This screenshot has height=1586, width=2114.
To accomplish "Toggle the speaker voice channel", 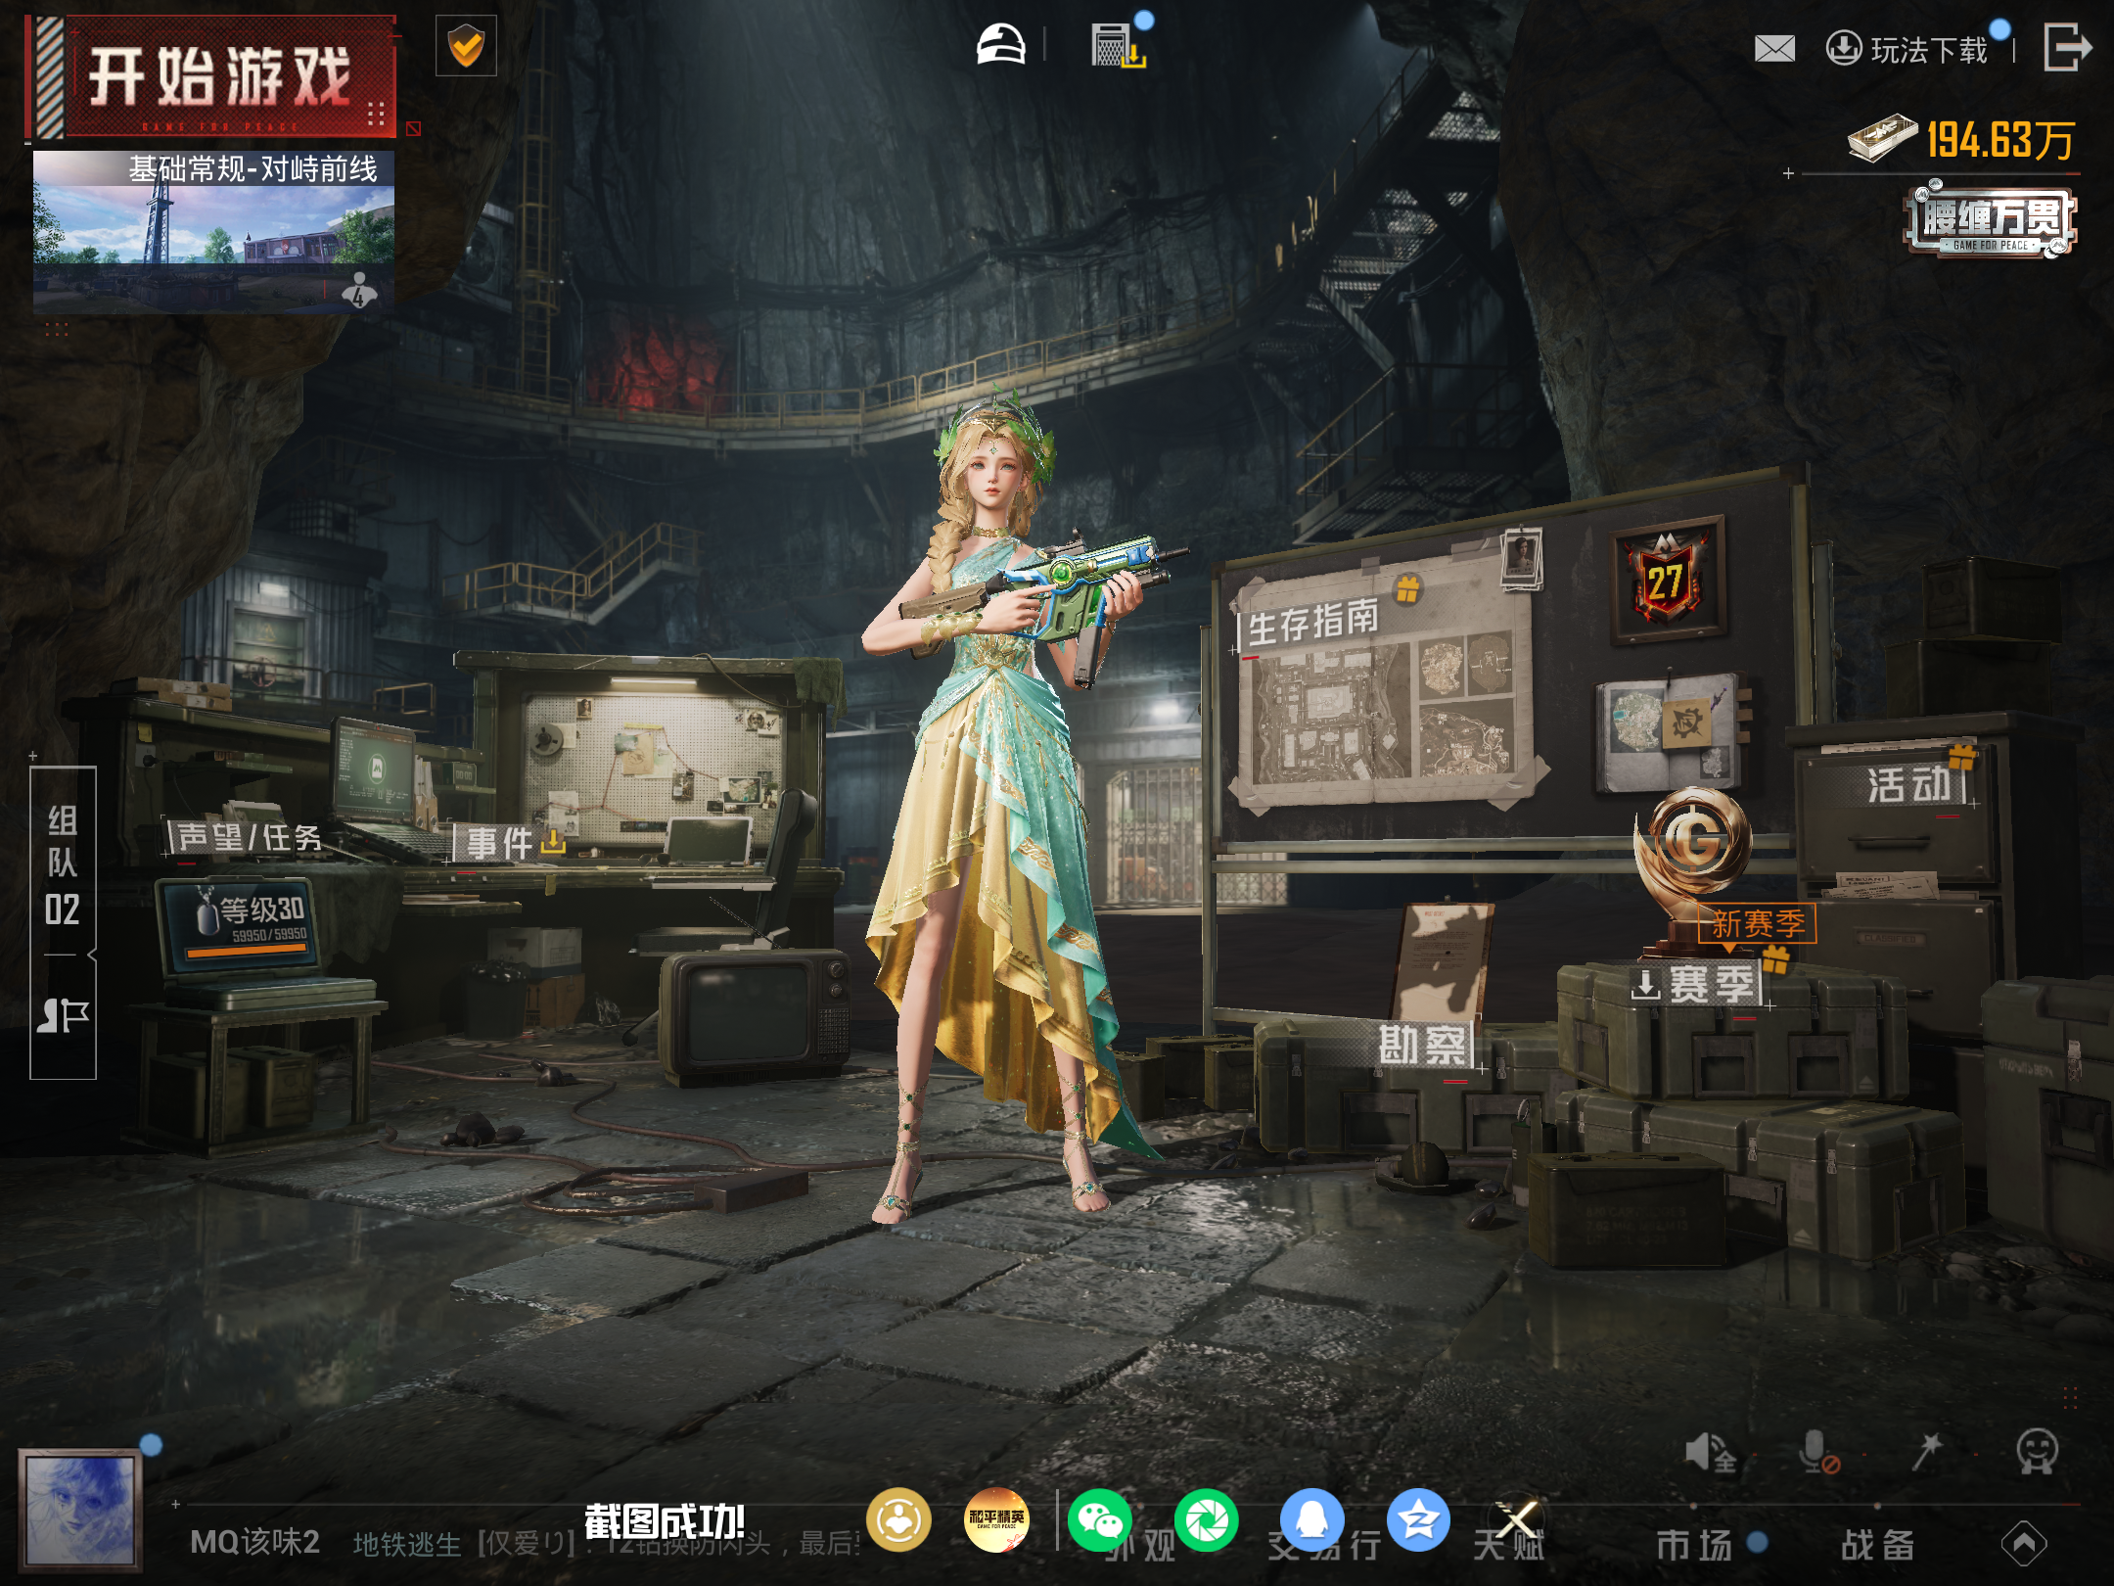I will [1709, 1452].
